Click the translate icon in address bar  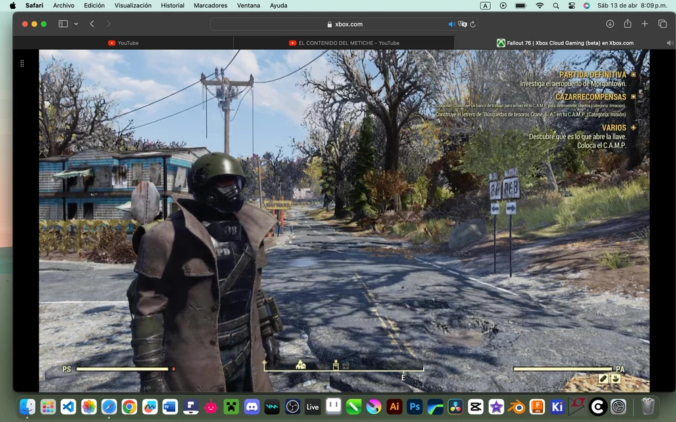point(462,24)
